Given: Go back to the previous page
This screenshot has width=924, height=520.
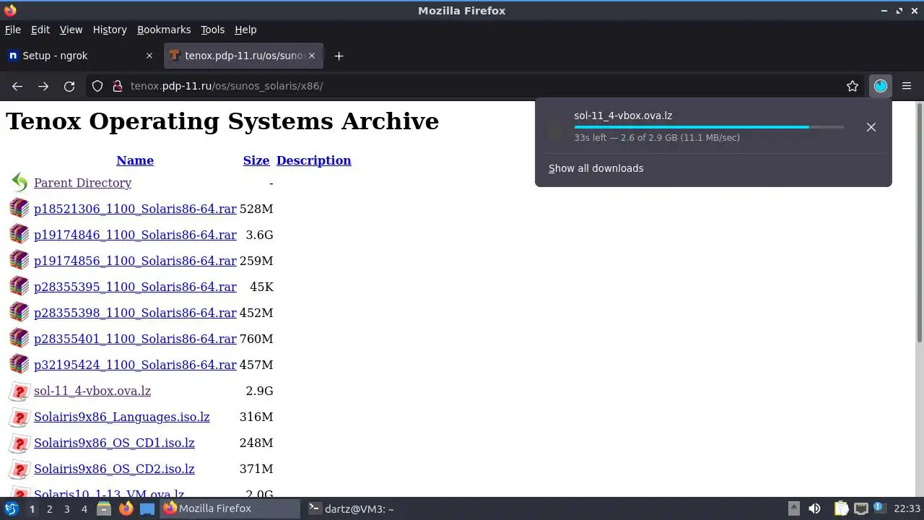Looking at the screenshot, I should 17,86.
